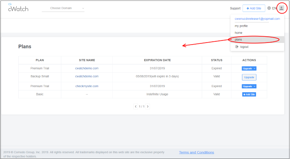
Task: Click the 1 / 1 page indicator
Action: [142, 107]
